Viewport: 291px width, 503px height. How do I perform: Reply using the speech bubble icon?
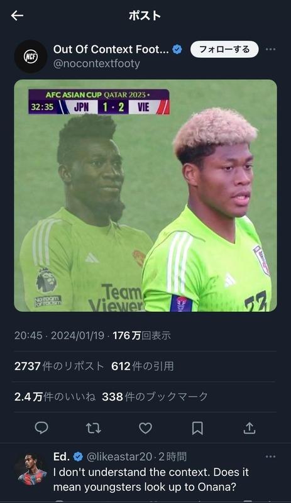coord(41,428)
